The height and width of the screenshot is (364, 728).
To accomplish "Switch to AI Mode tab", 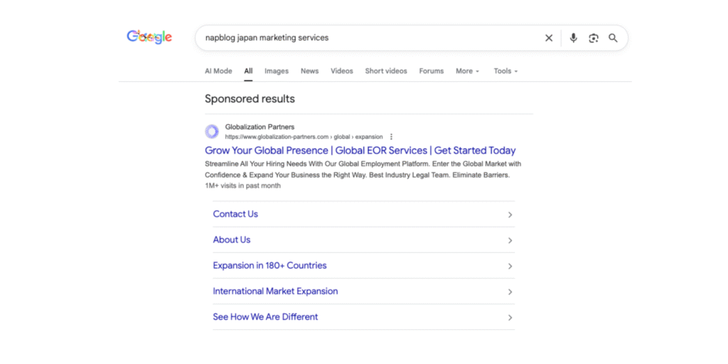I will (218, 71).
